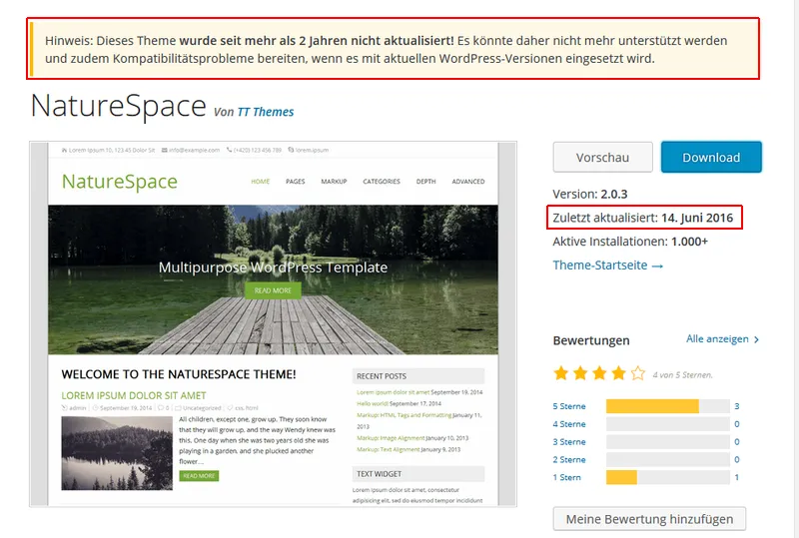This screenshot has width=799, height=538.
Task: Follow the Theme-Startseite link
Action: click(600, 265)
